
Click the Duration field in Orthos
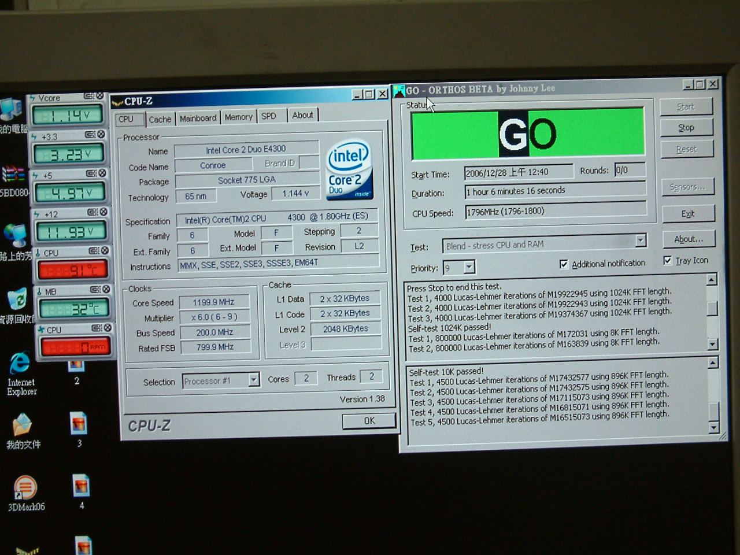(555, 191)
